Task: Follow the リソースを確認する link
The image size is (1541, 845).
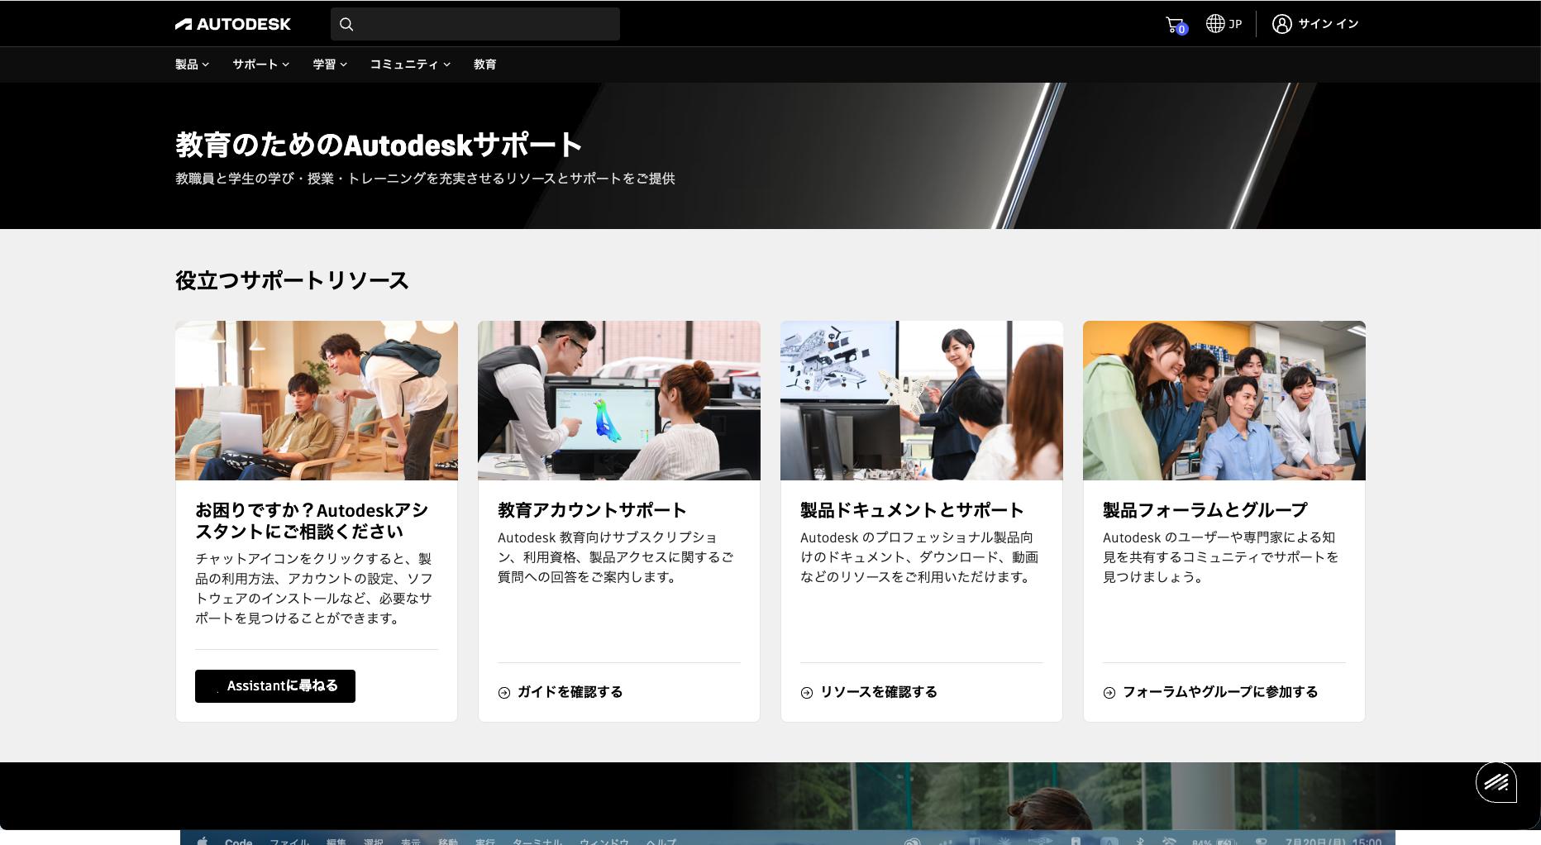Action: pyautogui.click(x=869, y=692)
